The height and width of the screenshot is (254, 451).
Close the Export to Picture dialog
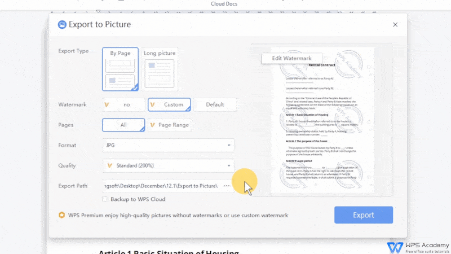[395, 25]
